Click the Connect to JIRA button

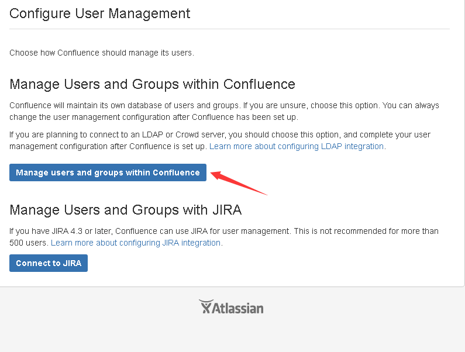pyautogui.click(x=49, y=263)
